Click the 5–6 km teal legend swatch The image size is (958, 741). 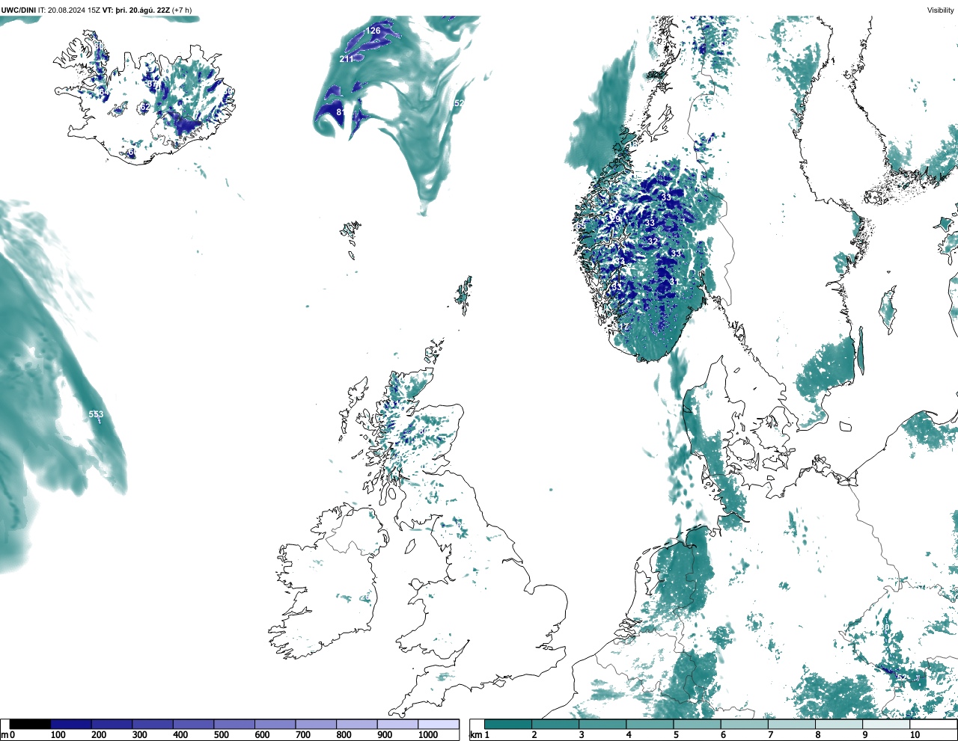click(x=697, y=724)
